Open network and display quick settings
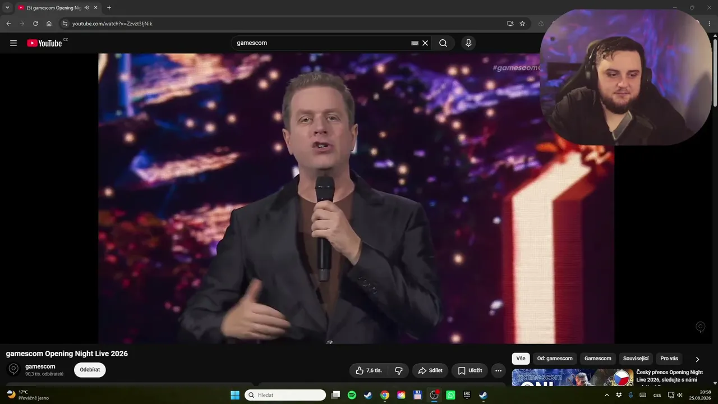The width and height of the screenshot is (718, 404). point(671,395)
